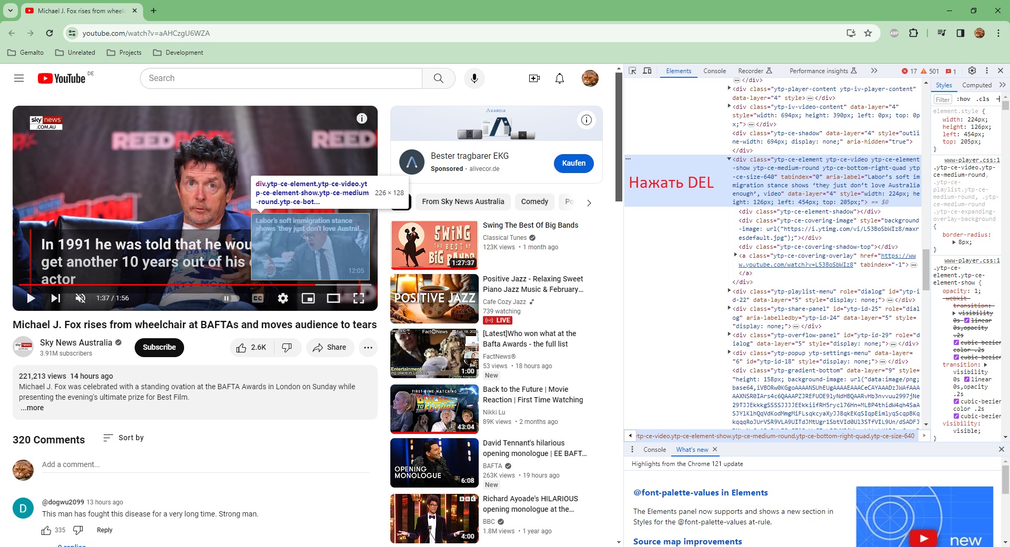1010x547 pixels.
Task: Click the YouTube voice search microphone
Action: (474, 78)
